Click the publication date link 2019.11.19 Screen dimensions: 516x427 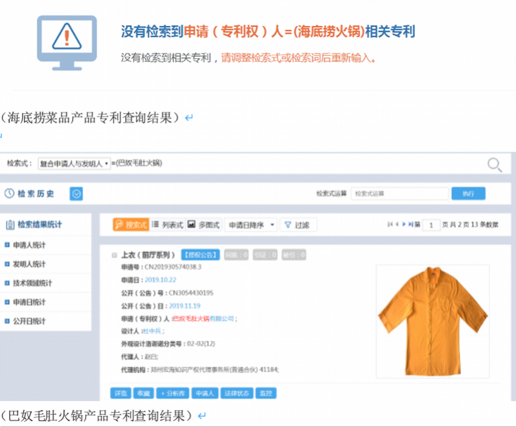click(x=184, y=306)
